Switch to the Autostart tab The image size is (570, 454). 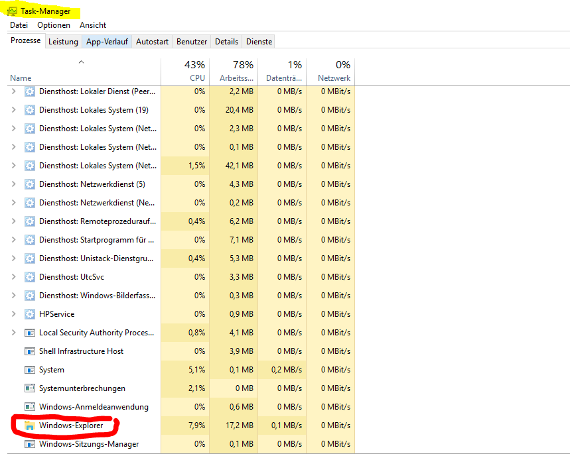pyautogui.click(x=152, y=41)
